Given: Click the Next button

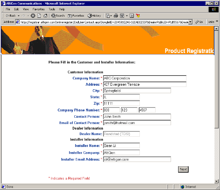Looking at the screenshot, I should pos(183,169).
